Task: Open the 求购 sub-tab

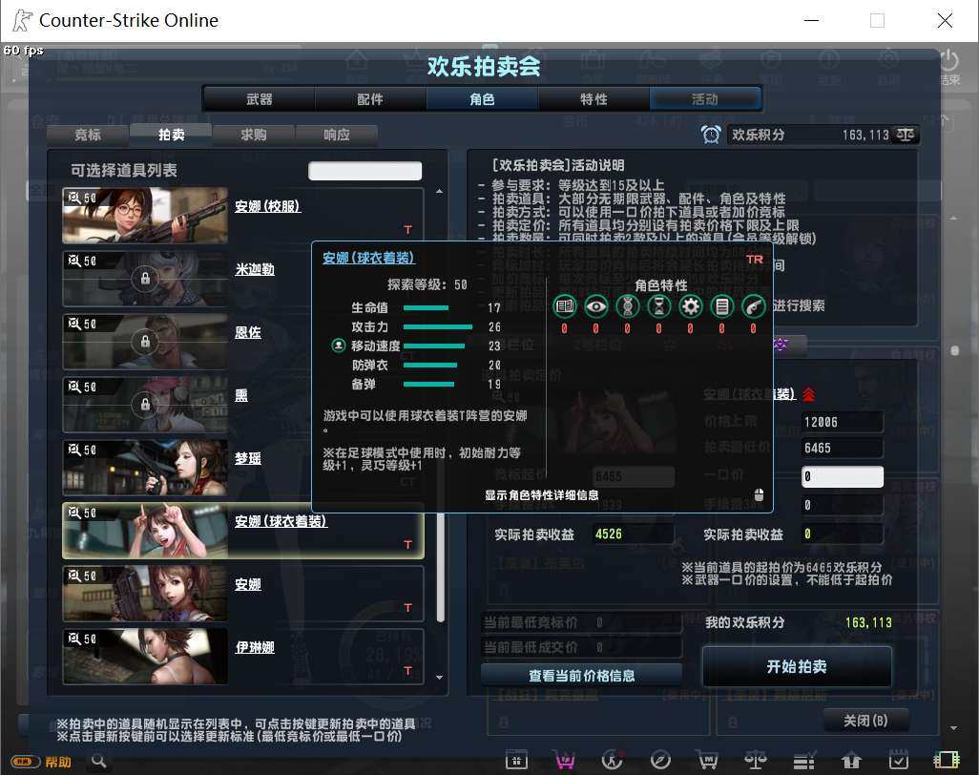Action: pyautogui.click(x=254, y=135)
